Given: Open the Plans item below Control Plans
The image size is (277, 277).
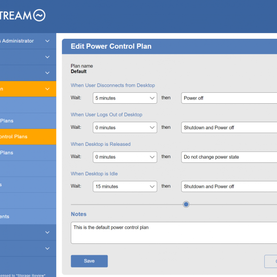Looking at the screenshot, I should [x=28, y=152].
